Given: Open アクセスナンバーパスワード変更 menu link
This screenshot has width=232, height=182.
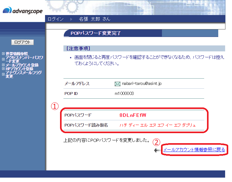Looking at the screenshot, I should point(24,59).
